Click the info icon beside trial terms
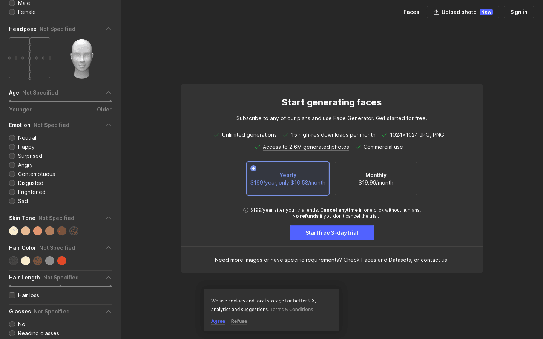The height and width of the screenshot is (339, 543). point(246,210)
